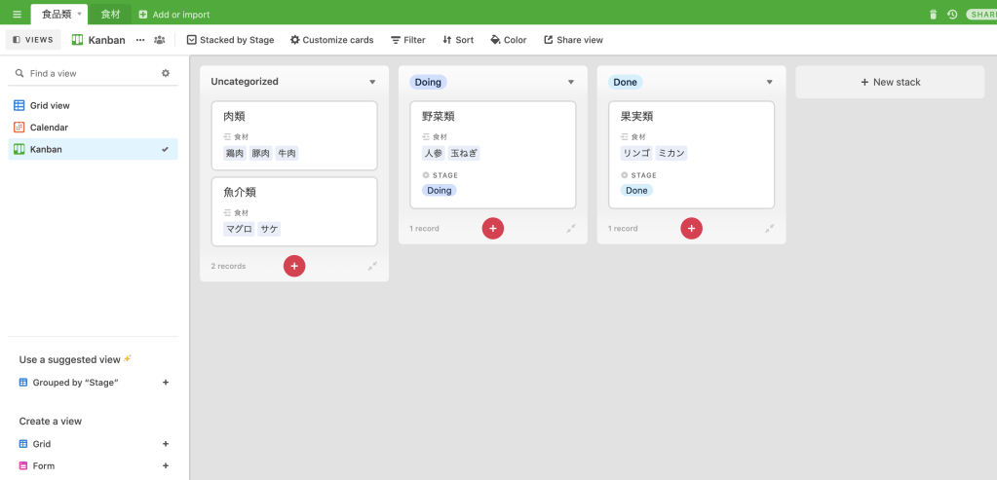This screenshot has height=480, width=997.
Task: Toggle the Views sidebar panel
Action: [33, 40]
